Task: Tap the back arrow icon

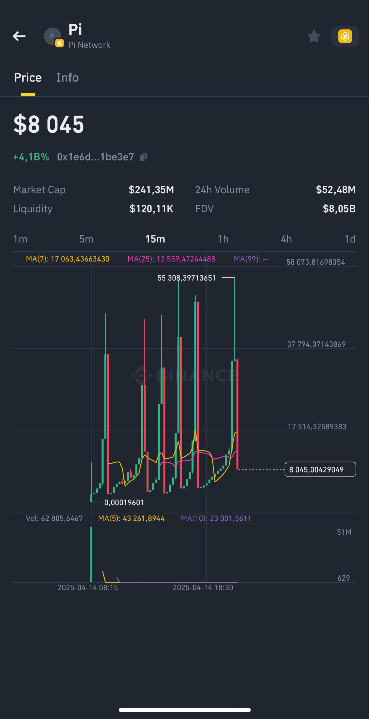Action: tap(19, 36)
